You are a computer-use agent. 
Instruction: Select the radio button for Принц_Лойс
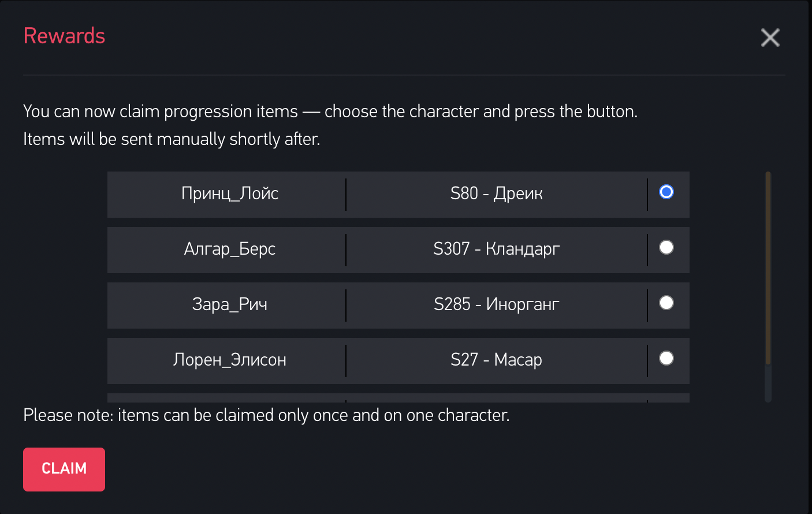point(666,192)
